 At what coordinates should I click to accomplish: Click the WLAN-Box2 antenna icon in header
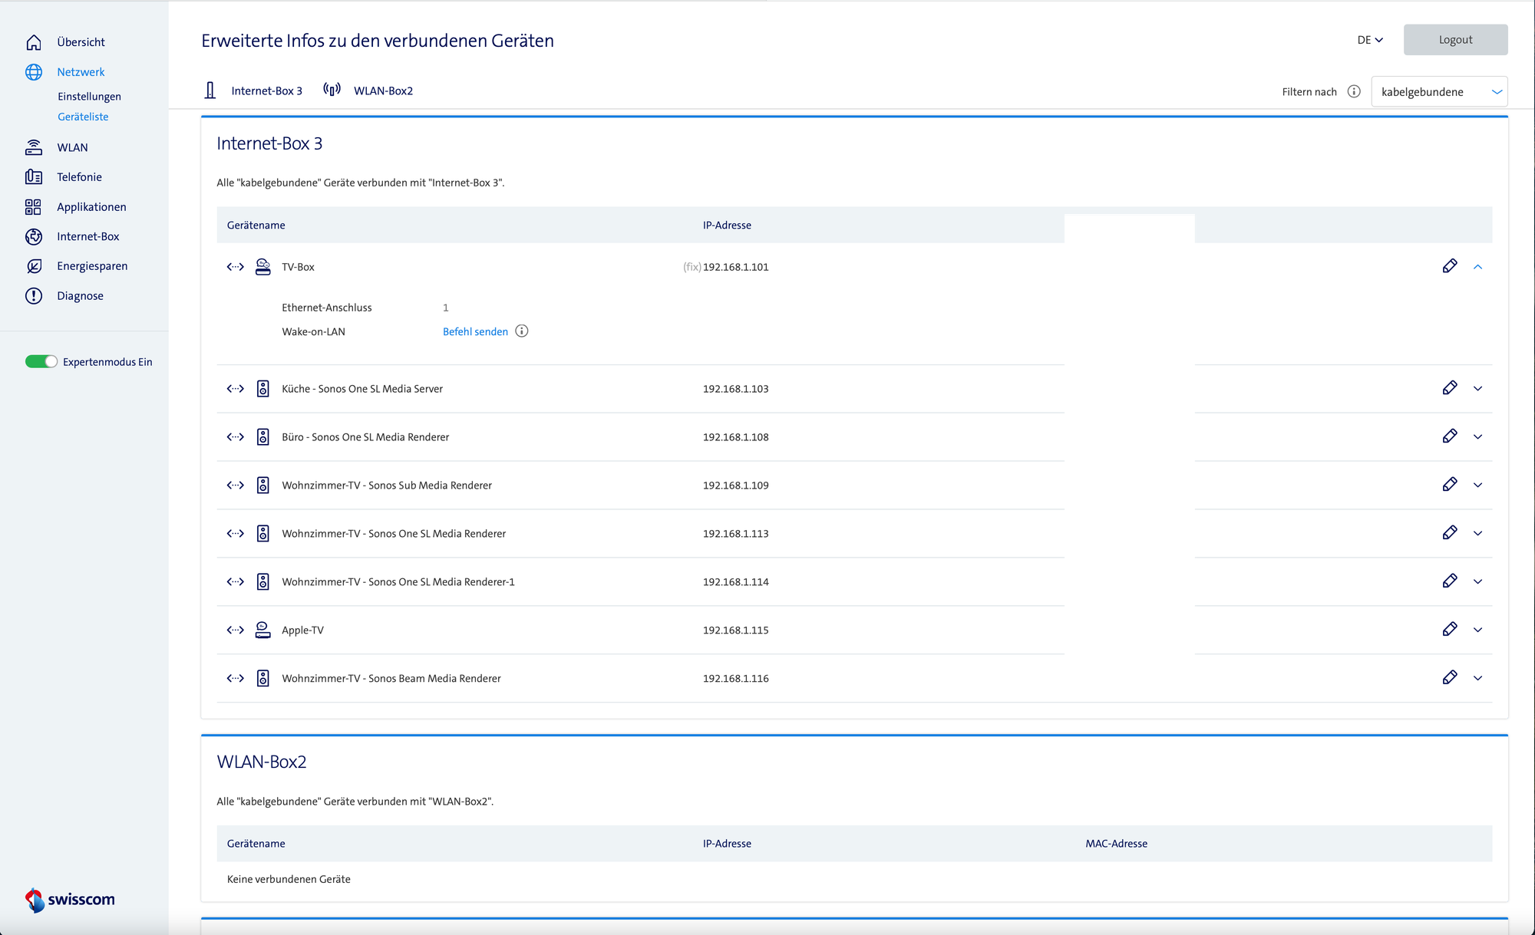pyautogui.click(x=332, y=90)
